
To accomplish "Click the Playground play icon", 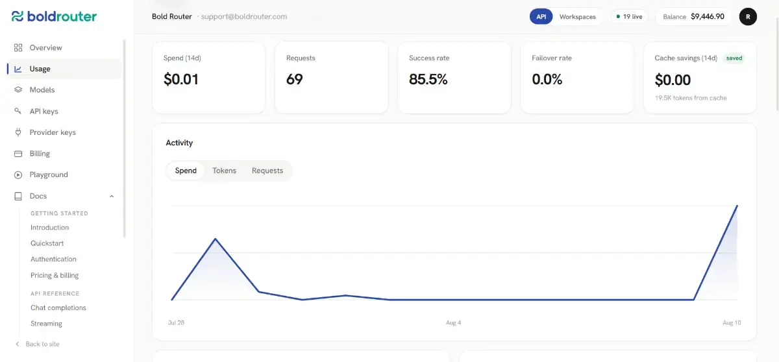I will [x=18, y=175].
